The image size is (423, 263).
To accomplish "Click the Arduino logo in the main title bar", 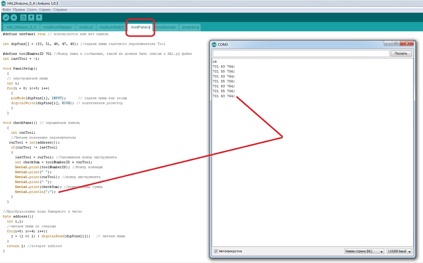I will click(x=3, y=3).
